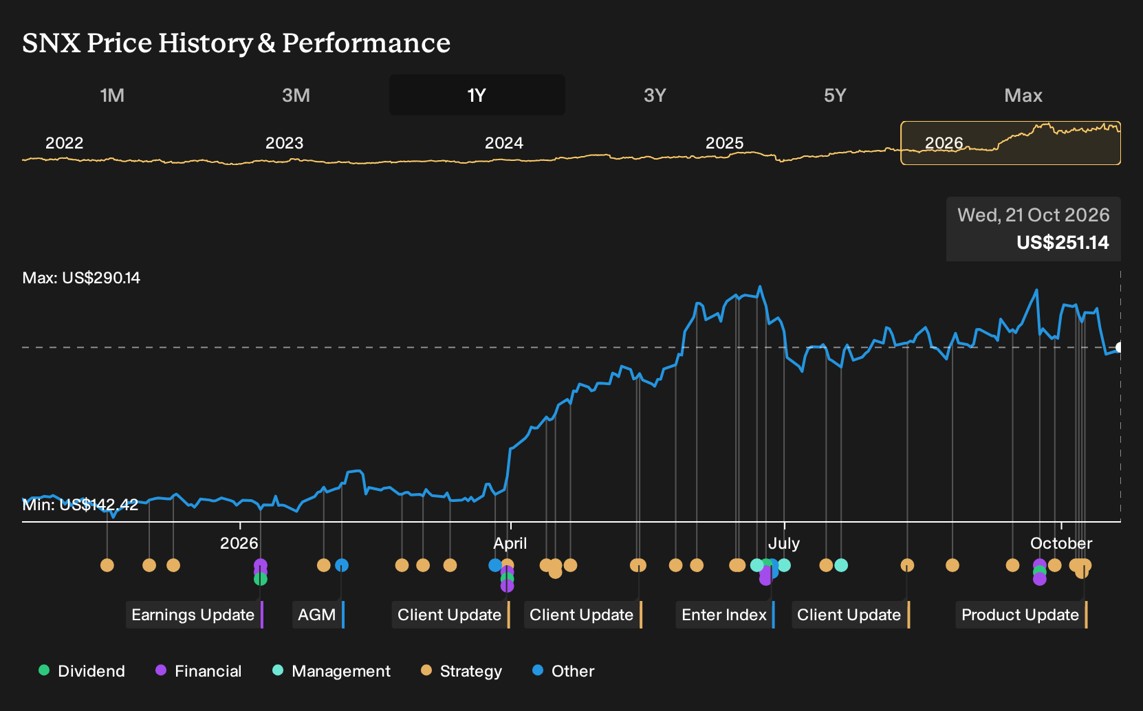Toggle the Other legend filter
Viewport: 1143px width, 711px height.
pyautogui.click(x=563, y=670)
